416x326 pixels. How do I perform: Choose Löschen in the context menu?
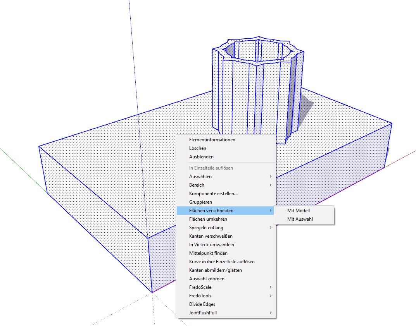[x=198, y=148]
